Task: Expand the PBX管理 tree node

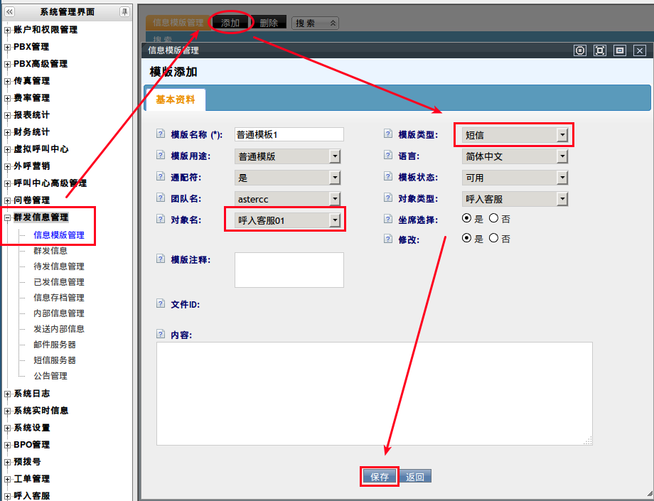Action: pyautogui.click(x=8, y=47)
